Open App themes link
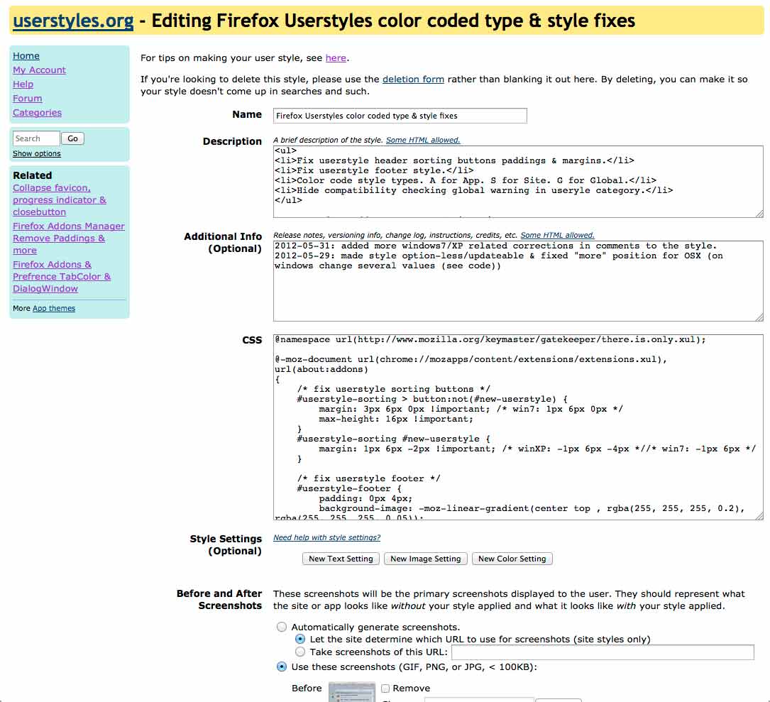 click(x=54, y=309)
